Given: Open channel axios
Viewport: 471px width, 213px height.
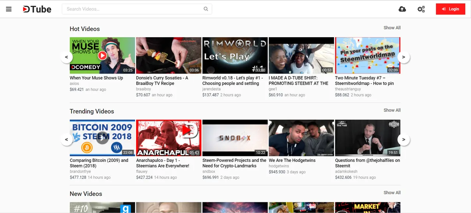Looking at the screenshot, I should point(74,84).
